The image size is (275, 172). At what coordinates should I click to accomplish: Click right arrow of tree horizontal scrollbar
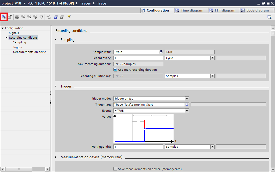tap(47, 169)
